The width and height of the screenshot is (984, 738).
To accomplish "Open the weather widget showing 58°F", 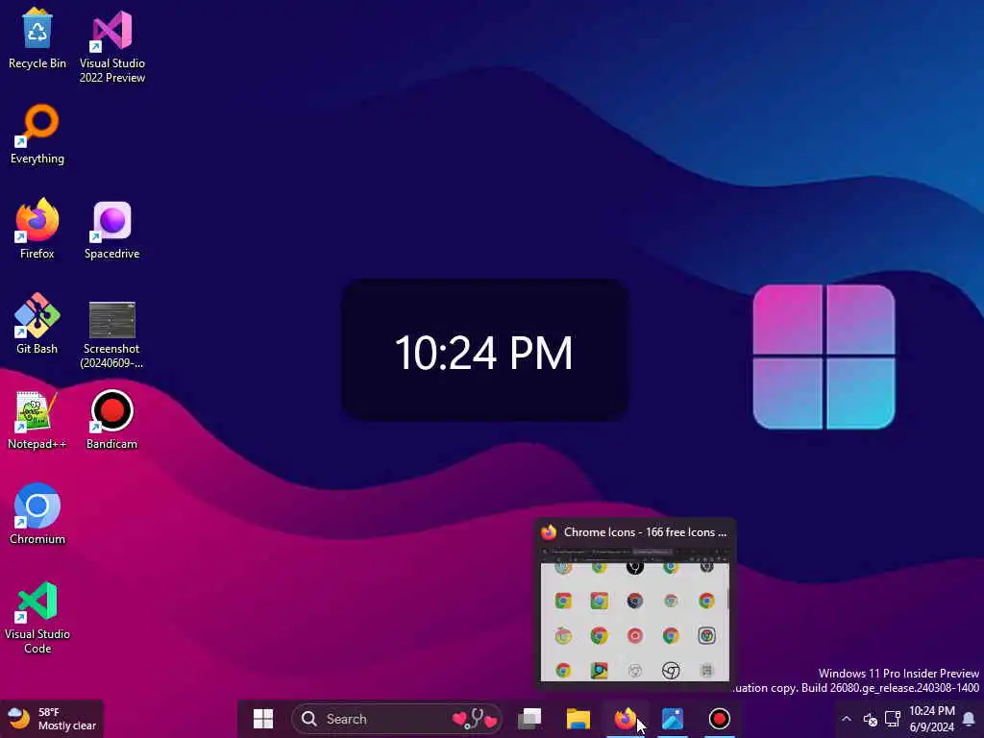I will tap(52, 719).
